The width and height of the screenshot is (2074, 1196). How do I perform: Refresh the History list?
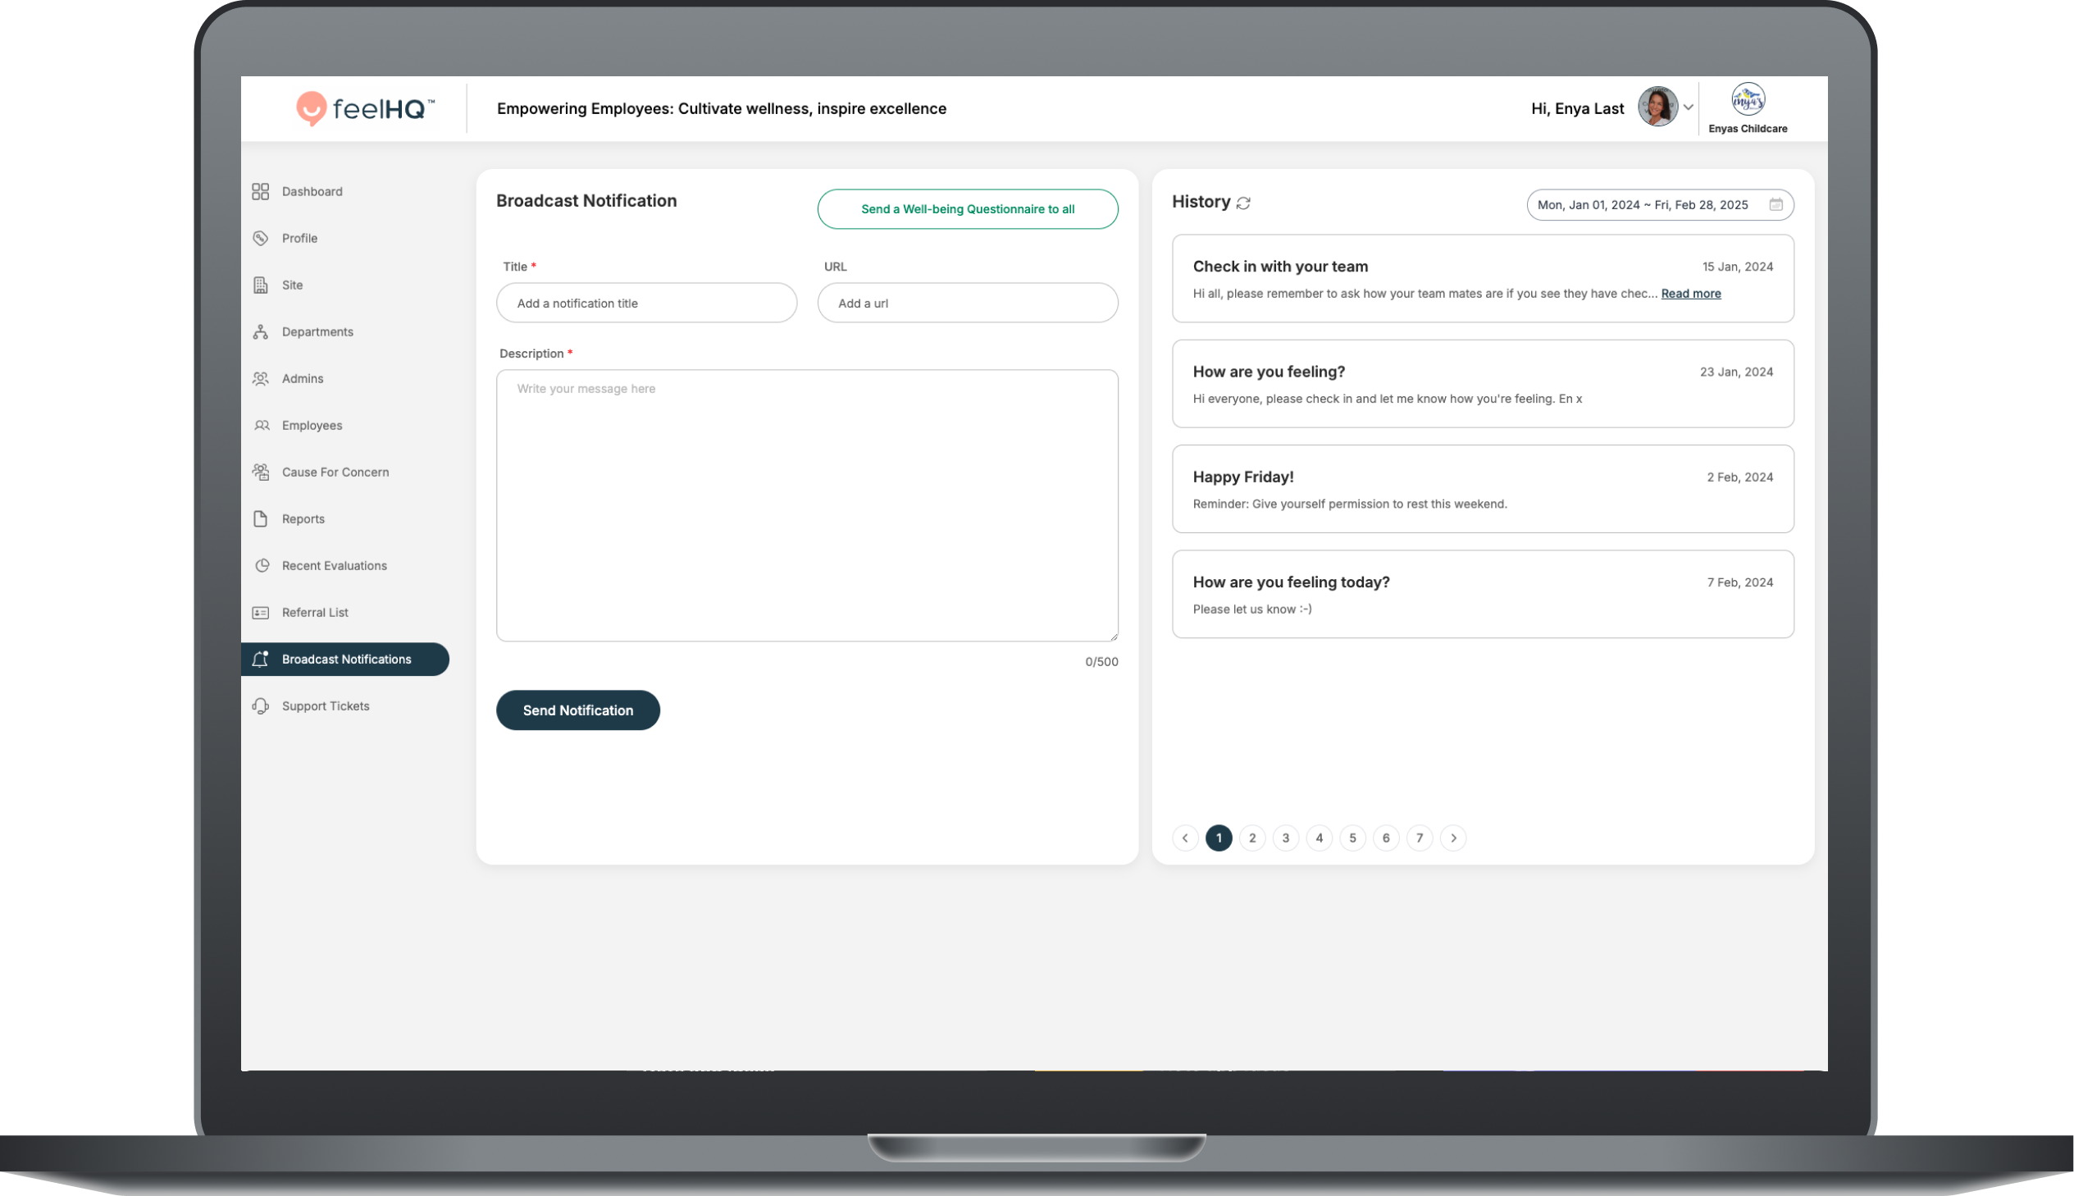click(x=1243, y=203)
